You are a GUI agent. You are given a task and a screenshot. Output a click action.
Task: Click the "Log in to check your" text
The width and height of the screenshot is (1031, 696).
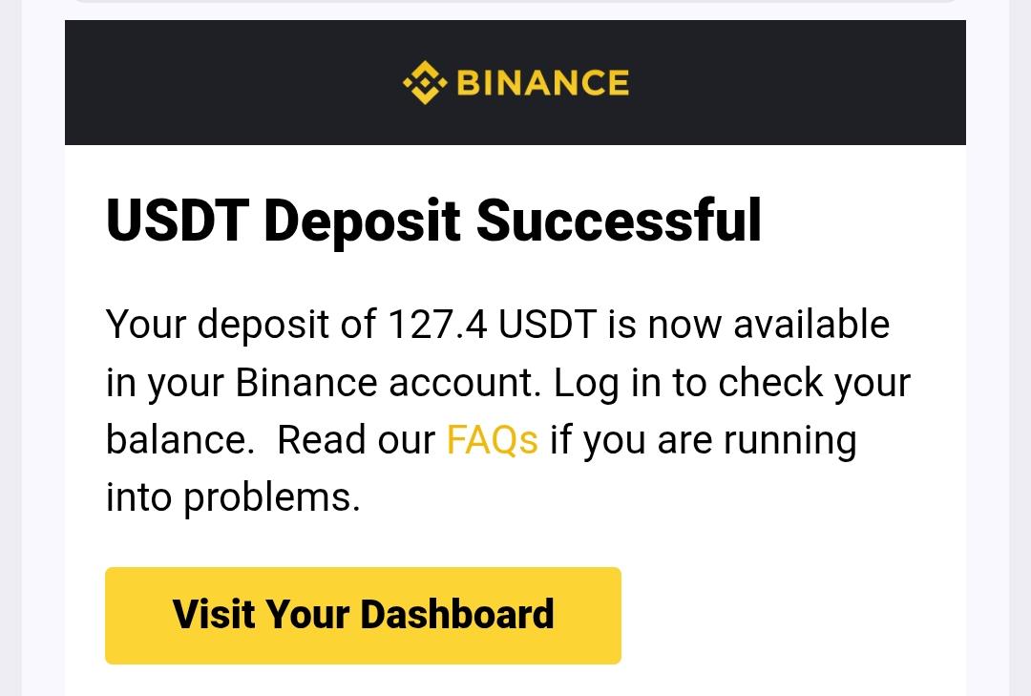[x=732, y=383]
